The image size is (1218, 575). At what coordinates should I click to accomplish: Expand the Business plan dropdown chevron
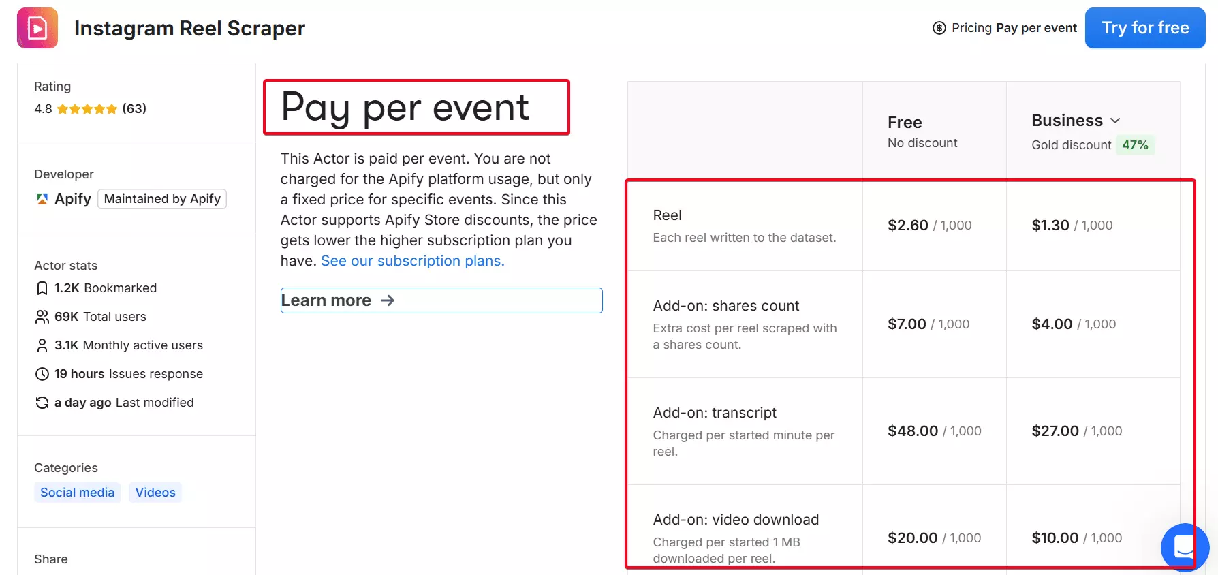click(1115, 121)
